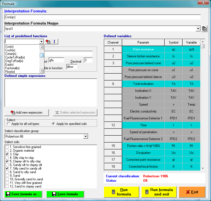Click the variable in function field ililow
This screenshot has width=211, height=201.
(x=72, y=67)
